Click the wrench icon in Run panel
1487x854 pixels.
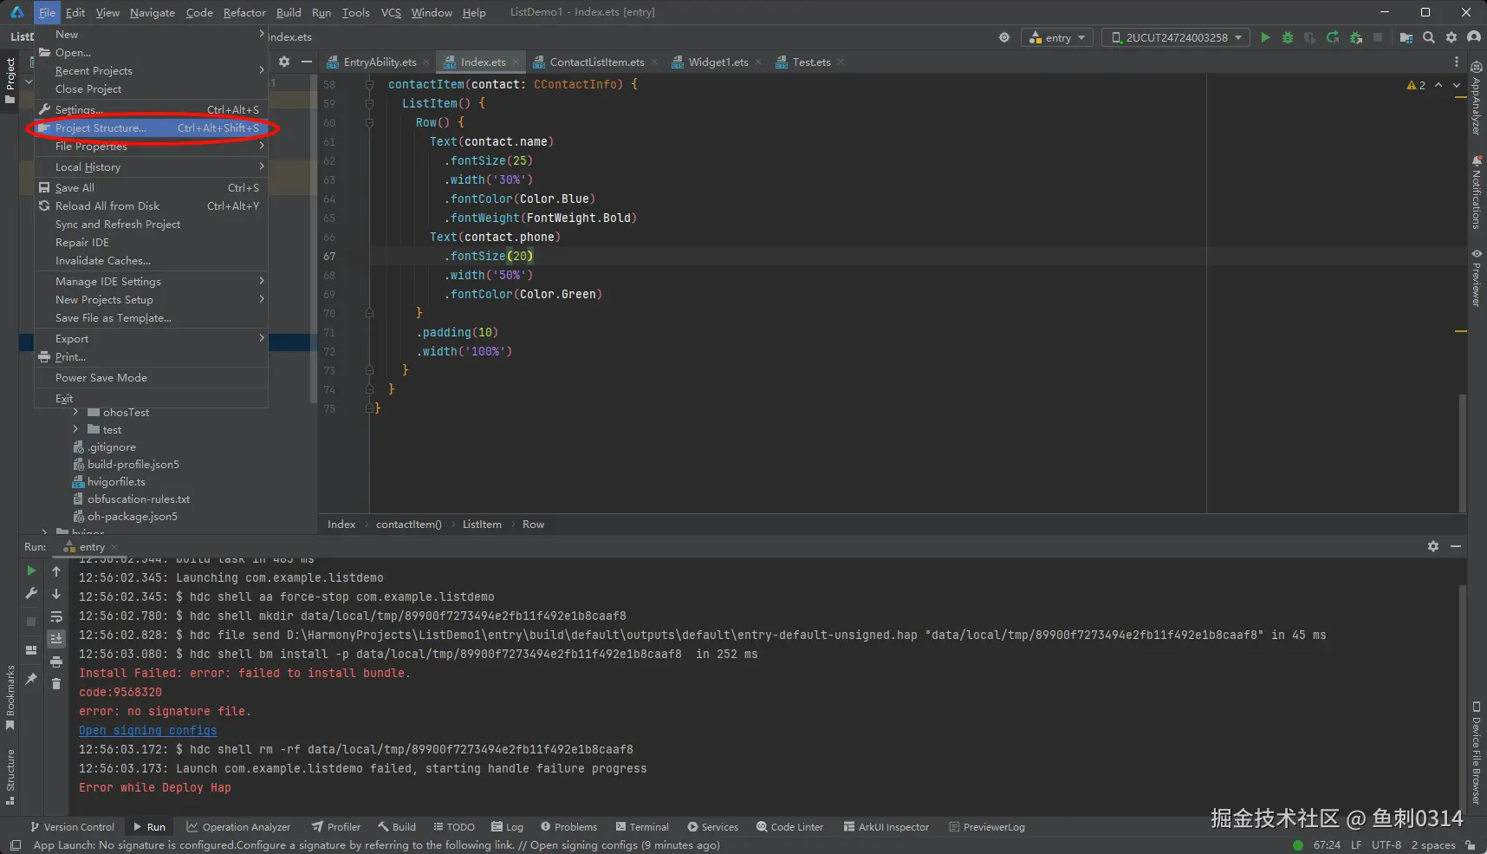[31, 594]
